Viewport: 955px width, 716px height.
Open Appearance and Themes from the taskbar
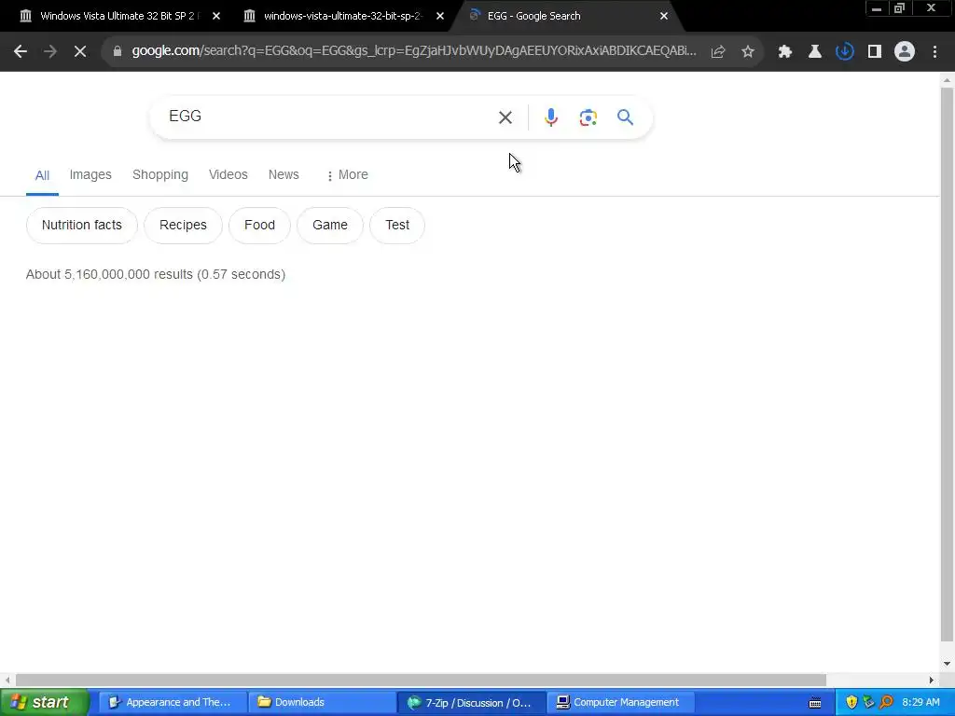pyautogui.click(x=172, y=703)
